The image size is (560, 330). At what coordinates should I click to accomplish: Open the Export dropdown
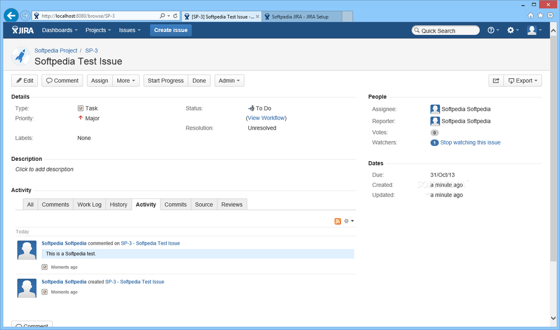(523, 81)
